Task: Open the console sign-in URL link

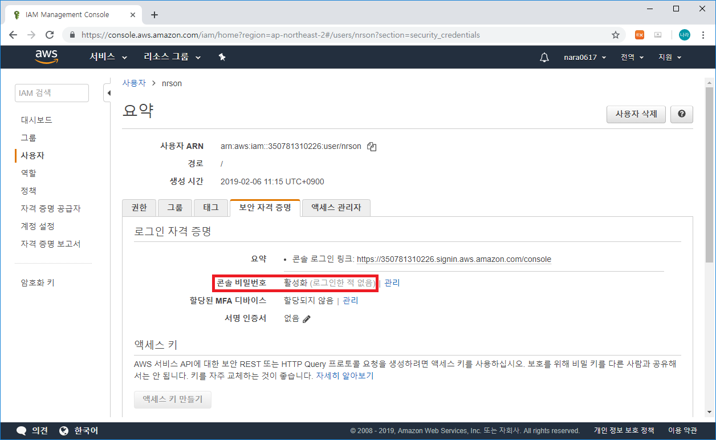Action: pyautogui.click(x=454, y=259)
